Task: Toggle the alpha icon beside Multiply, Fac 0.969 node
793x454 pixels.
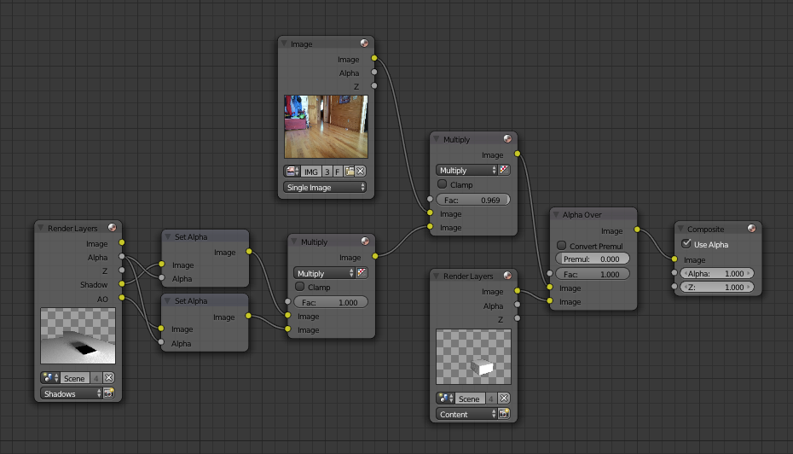Action: point(504,170)
